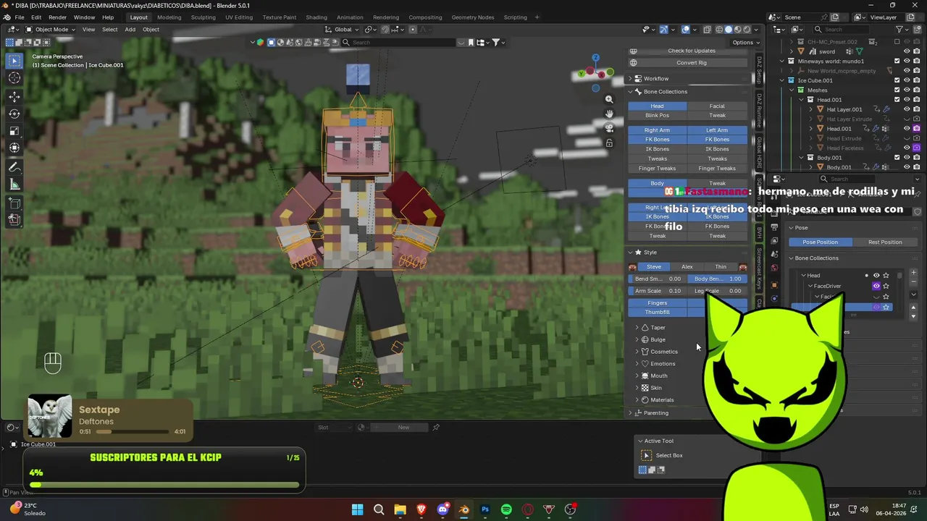The image size is (927, 521).
Task: Open the Global transform orientation dropdown
Action: pos(343,30)
